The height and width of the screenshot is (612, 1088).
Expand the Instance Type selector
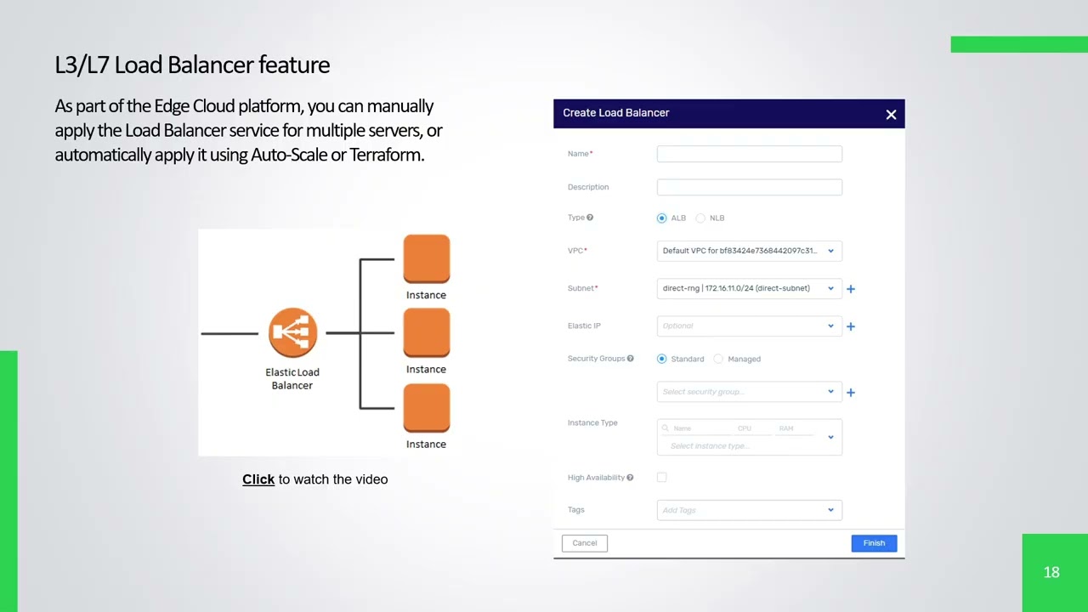tap(750, 437)
